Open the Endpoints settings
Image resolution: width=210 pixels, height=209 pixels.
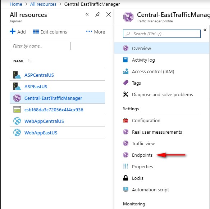(x=142, y=155)
